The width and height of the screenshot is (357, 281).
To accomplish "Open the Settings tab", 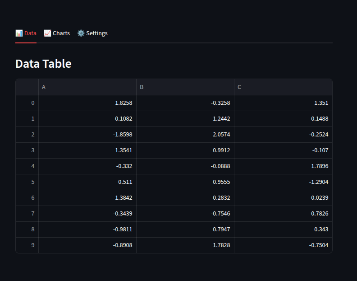I will 92,33.
